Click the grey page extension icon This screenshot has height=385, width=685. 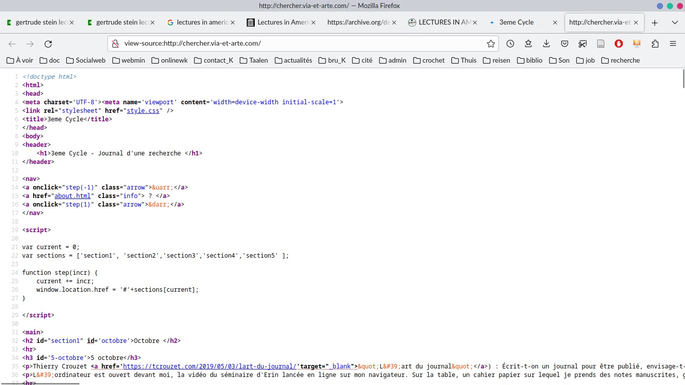[601, 44]
